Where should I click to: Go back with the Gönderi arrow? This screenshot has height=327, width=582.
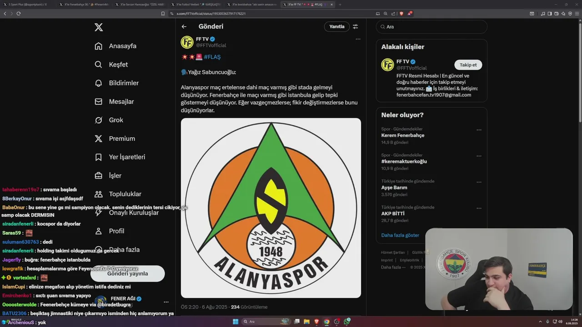[x=184, y=26]
